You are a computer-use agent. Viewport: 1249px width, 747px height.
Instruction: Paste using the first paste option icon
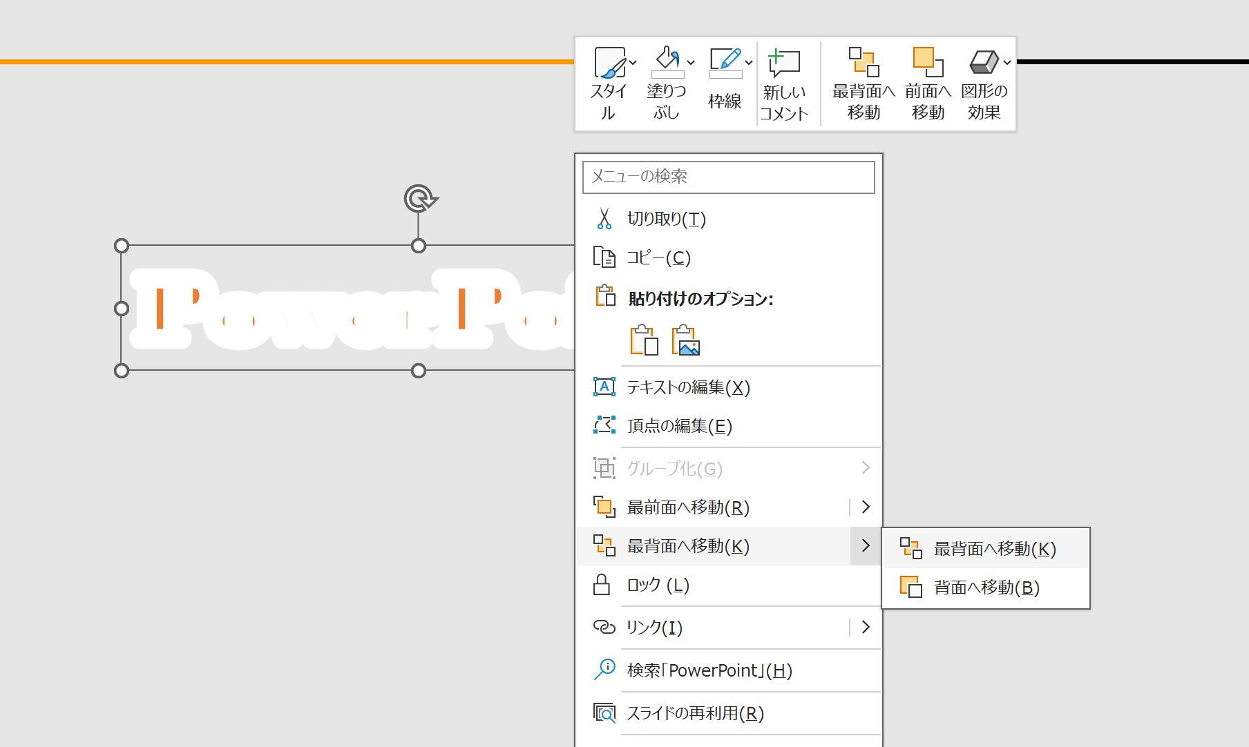tap(644, 340)
